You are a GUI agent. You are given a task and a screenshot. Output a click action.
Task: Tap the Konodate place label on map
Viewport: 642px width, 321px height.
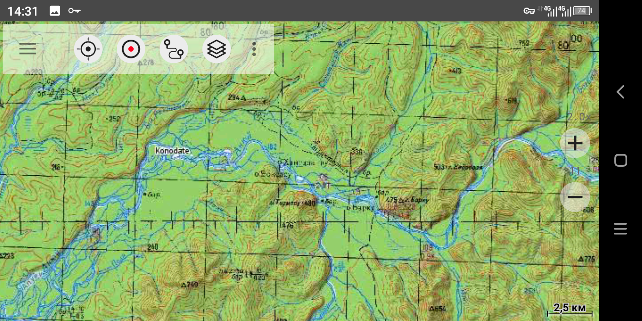point(172,151)
